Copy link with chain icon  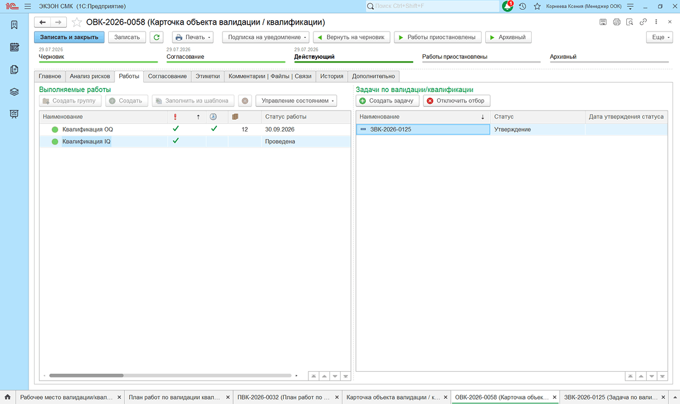tap(643, 22)
